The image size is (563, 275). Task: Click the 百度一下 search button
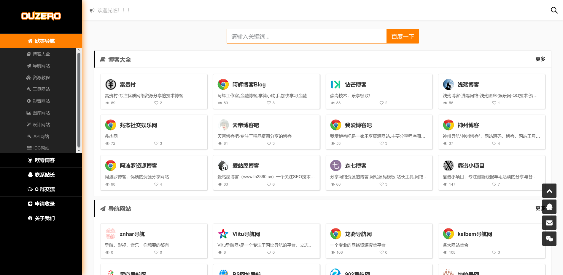click(x=402, y=36)
